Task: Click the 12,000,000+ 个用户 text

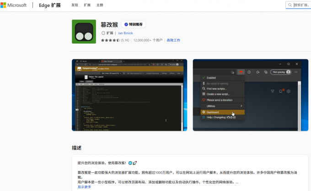Action: coord(148,40)
